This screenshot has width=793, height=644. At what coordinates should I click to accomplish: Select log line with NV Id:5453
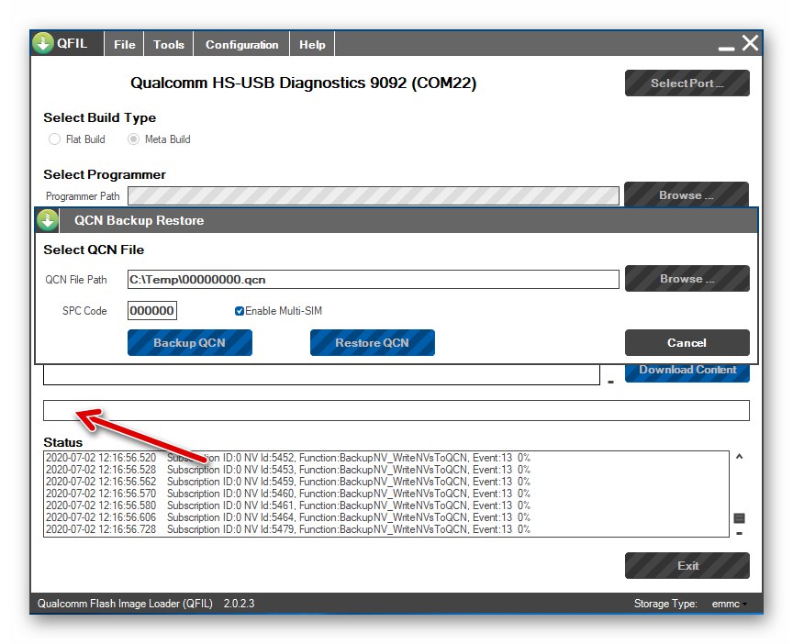tap(288, 470)
